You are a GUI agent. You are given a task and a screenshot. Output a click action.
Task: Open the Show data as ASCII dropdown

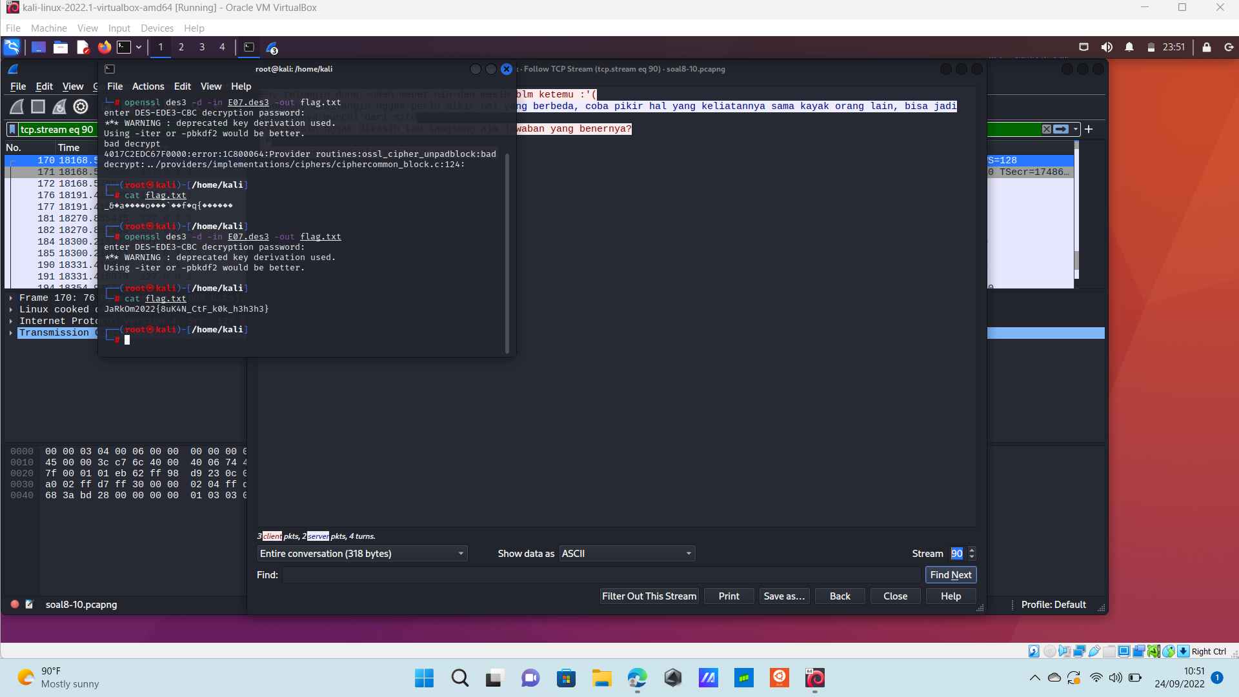pos(626,554)
